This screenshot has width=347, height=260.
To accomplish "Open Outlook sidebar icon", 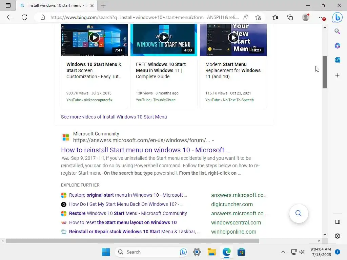I will 337,60.
